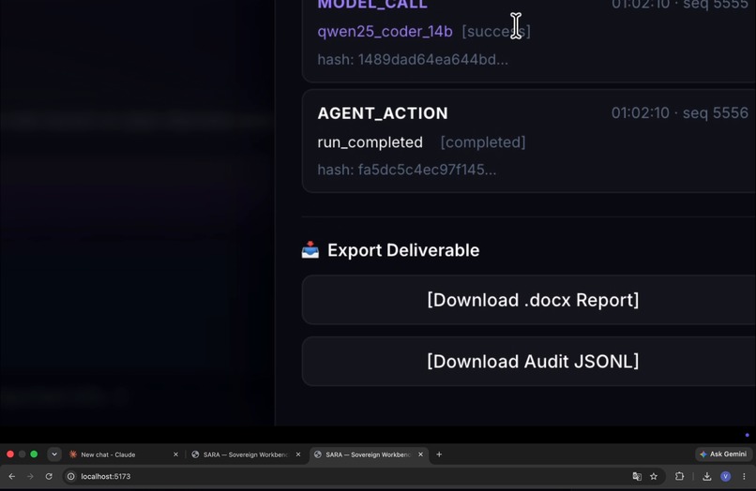756x491 pixels.
Task: Click the Ask Gemini button
Action: pyautogui.click(x=723, y=454)
